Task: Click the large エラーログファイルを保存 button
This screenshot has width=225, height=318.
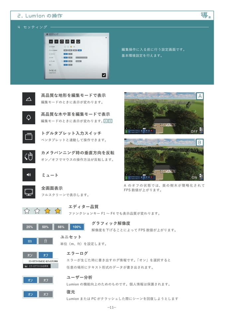Action: (37, 266)
